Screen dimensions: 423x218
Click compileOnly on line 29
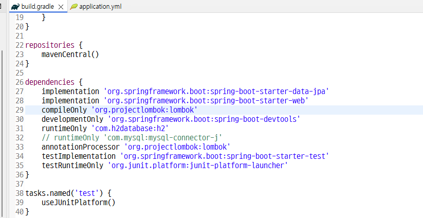coord(64,110)
